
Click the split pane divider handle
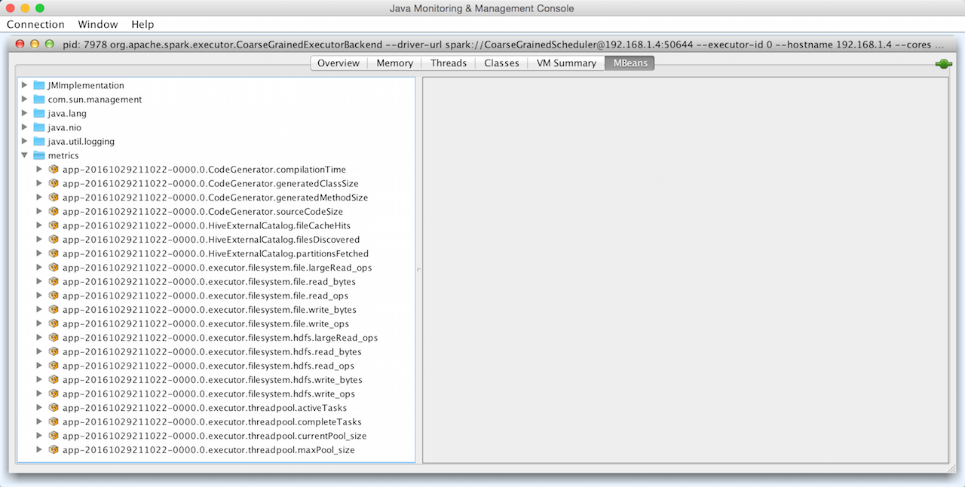(418, 270)
